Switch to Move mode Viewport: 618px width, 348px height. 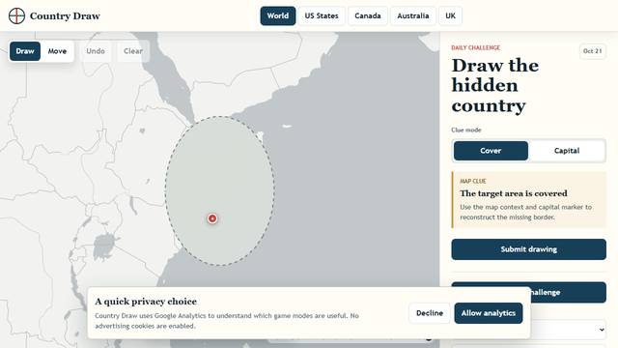[x=57, y=51]
